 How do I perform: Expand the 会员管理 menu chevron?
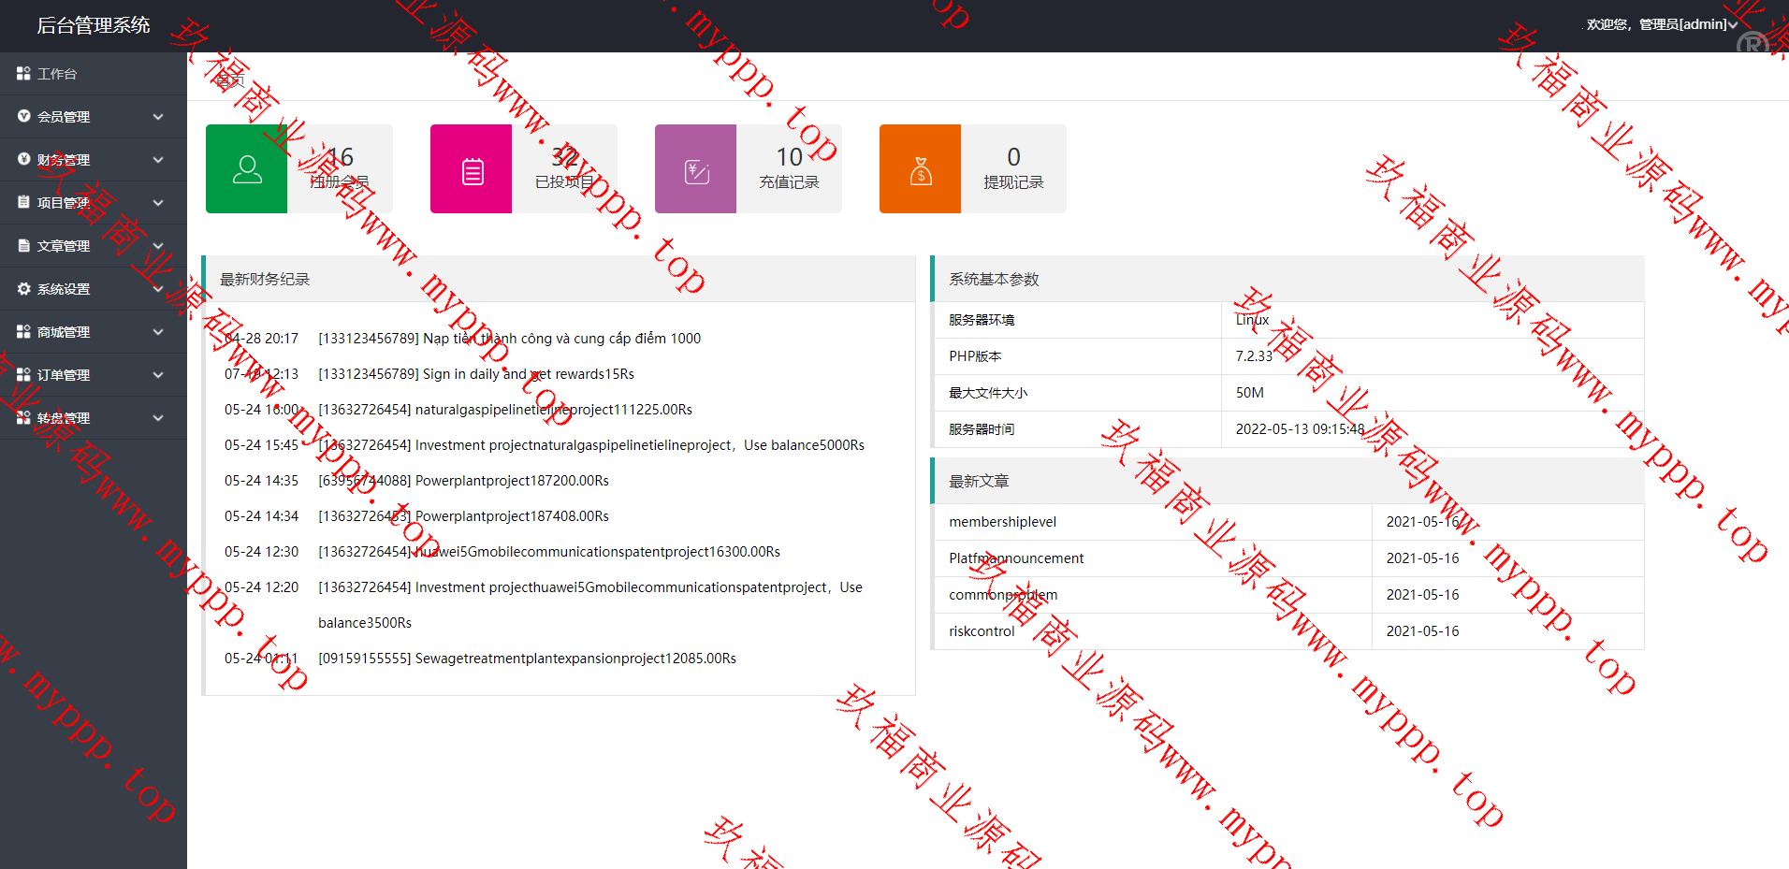pos(158,117)
